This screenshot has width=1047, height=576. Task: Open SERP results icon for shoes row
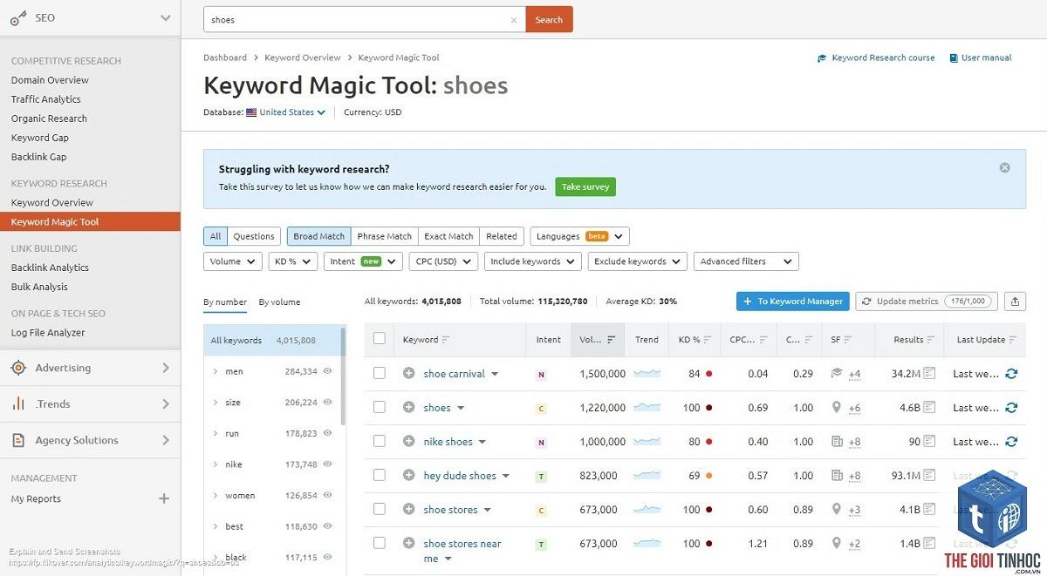(x=929, y=407)
